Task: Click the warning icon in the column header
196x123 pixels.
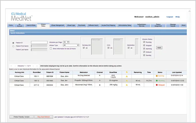Action: click(x=127, y=72)
